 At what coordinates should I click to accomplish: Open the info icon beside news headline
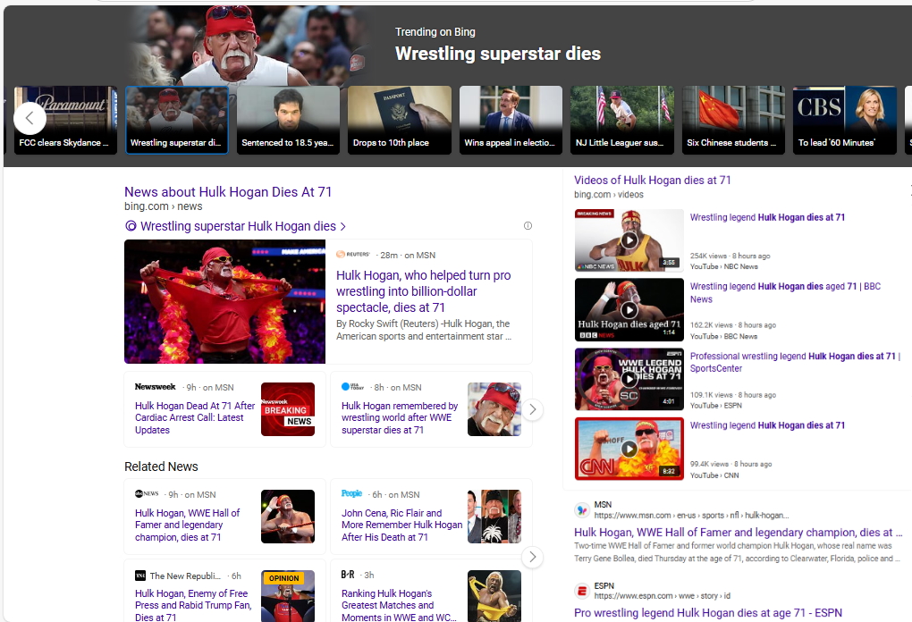tap(528, 225)
